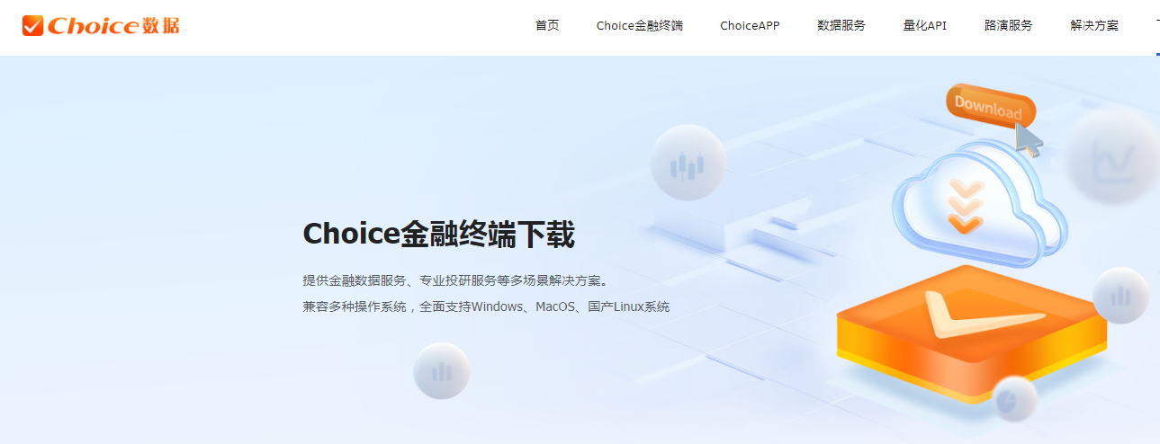
Task: Click the cloud download arrows icon
Action: [964, 207]
